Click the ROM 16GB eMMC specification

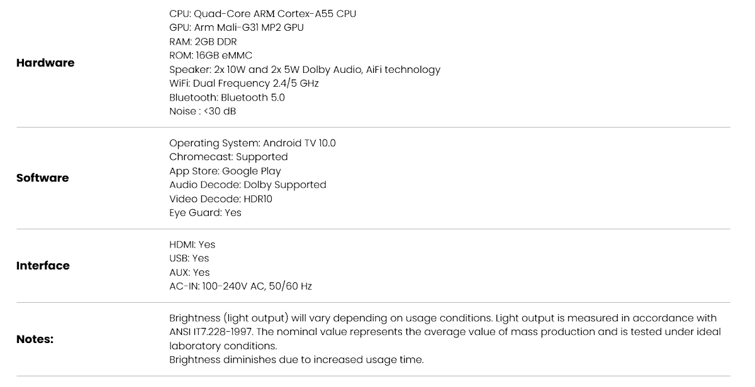[211, 55]
